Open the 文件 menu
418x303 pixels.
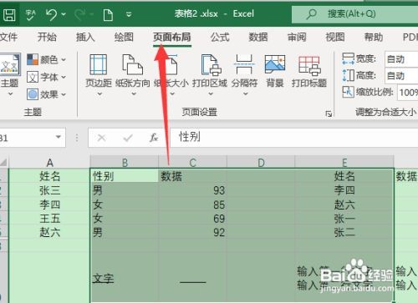click(x=8, y=37)
